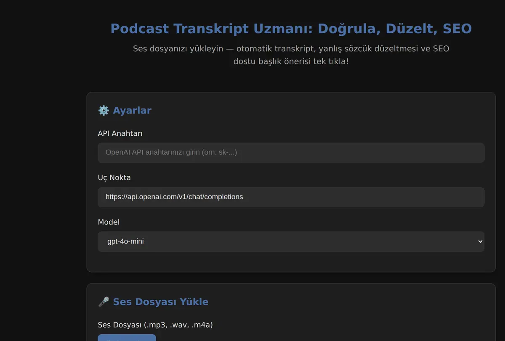Viewport: 505px width, 341px height.
Task: Click the 'Uç Nokta' label
Action: point(114,177)
